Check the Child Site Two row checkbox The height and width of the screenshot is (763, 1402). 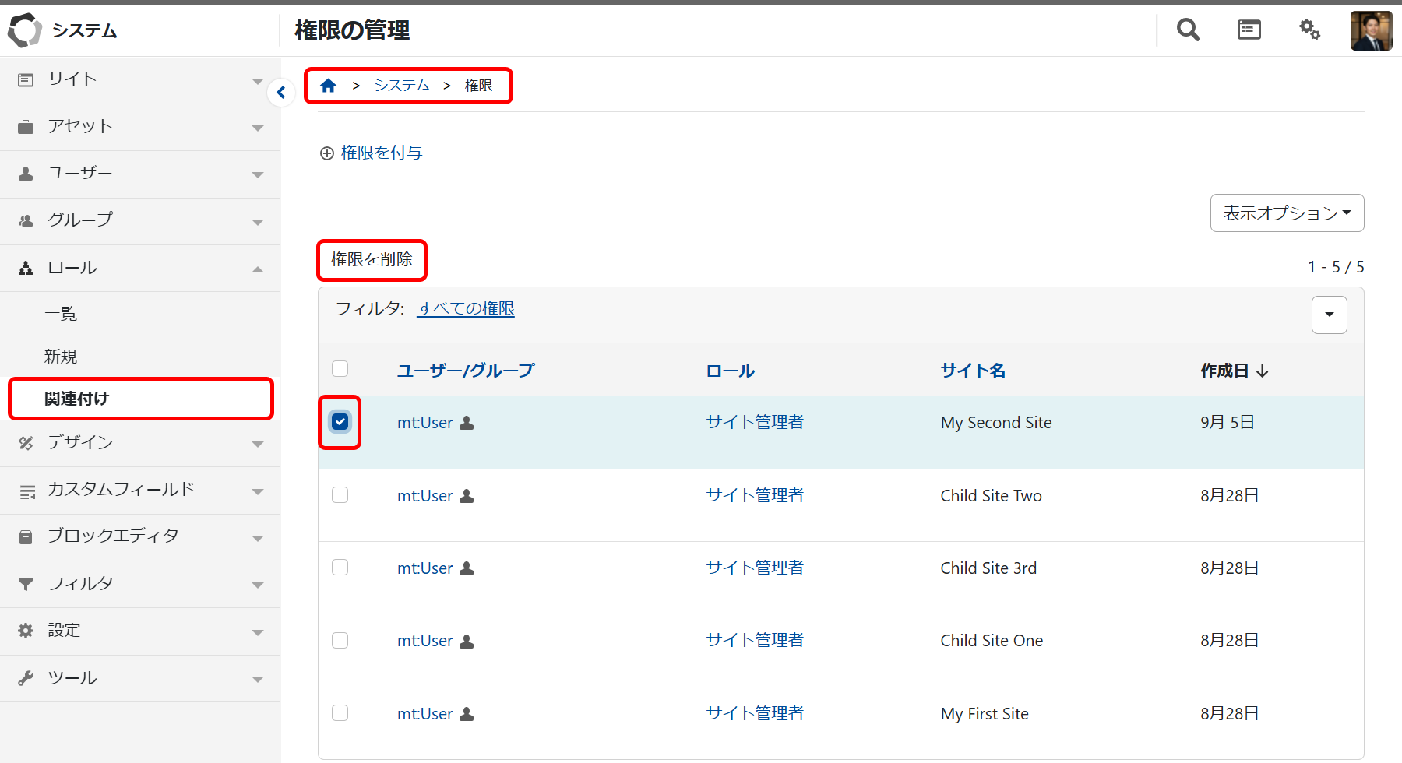[x=340, y=495]
